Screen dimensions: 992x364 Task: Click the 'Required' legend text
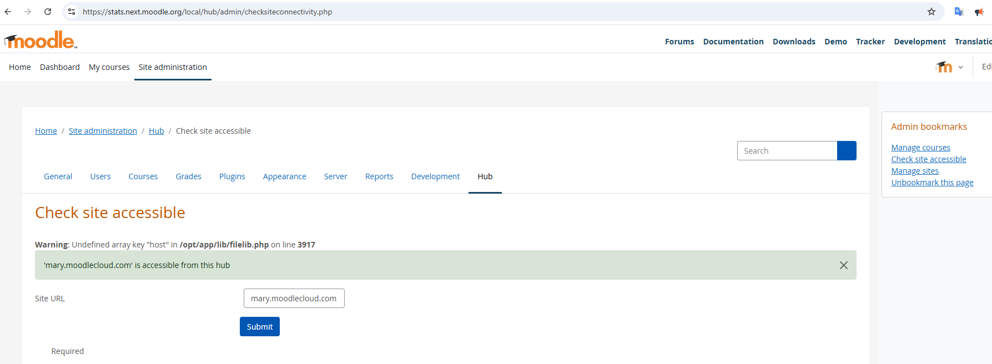[68, 351]
